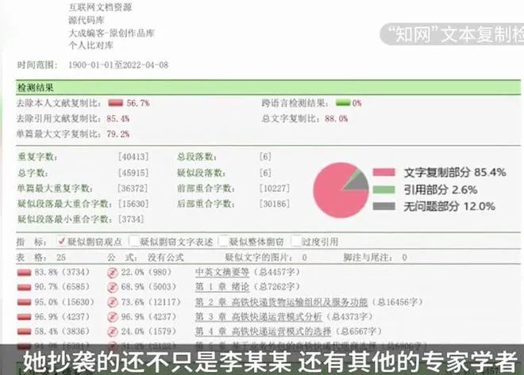This screenshot has height=375, width=524.
Task: Click green legend swatch for 引用部分
Action: (x=384, y=189)
